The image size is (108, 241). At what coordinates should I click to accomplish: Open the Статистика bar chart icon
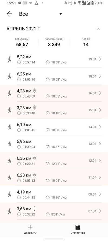[x=78, y=227]
